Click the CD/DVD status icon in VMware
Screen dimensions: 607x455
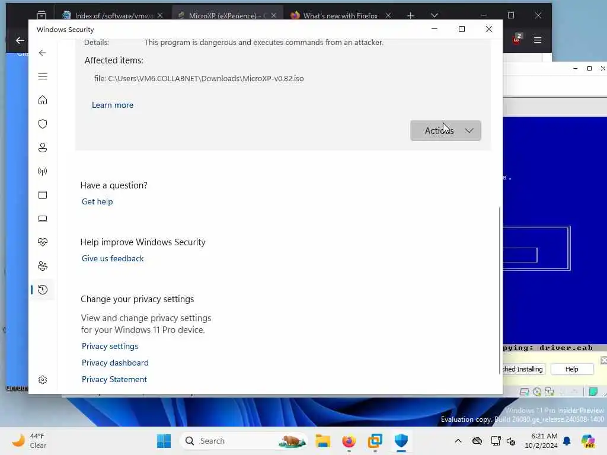coord(537,392)
